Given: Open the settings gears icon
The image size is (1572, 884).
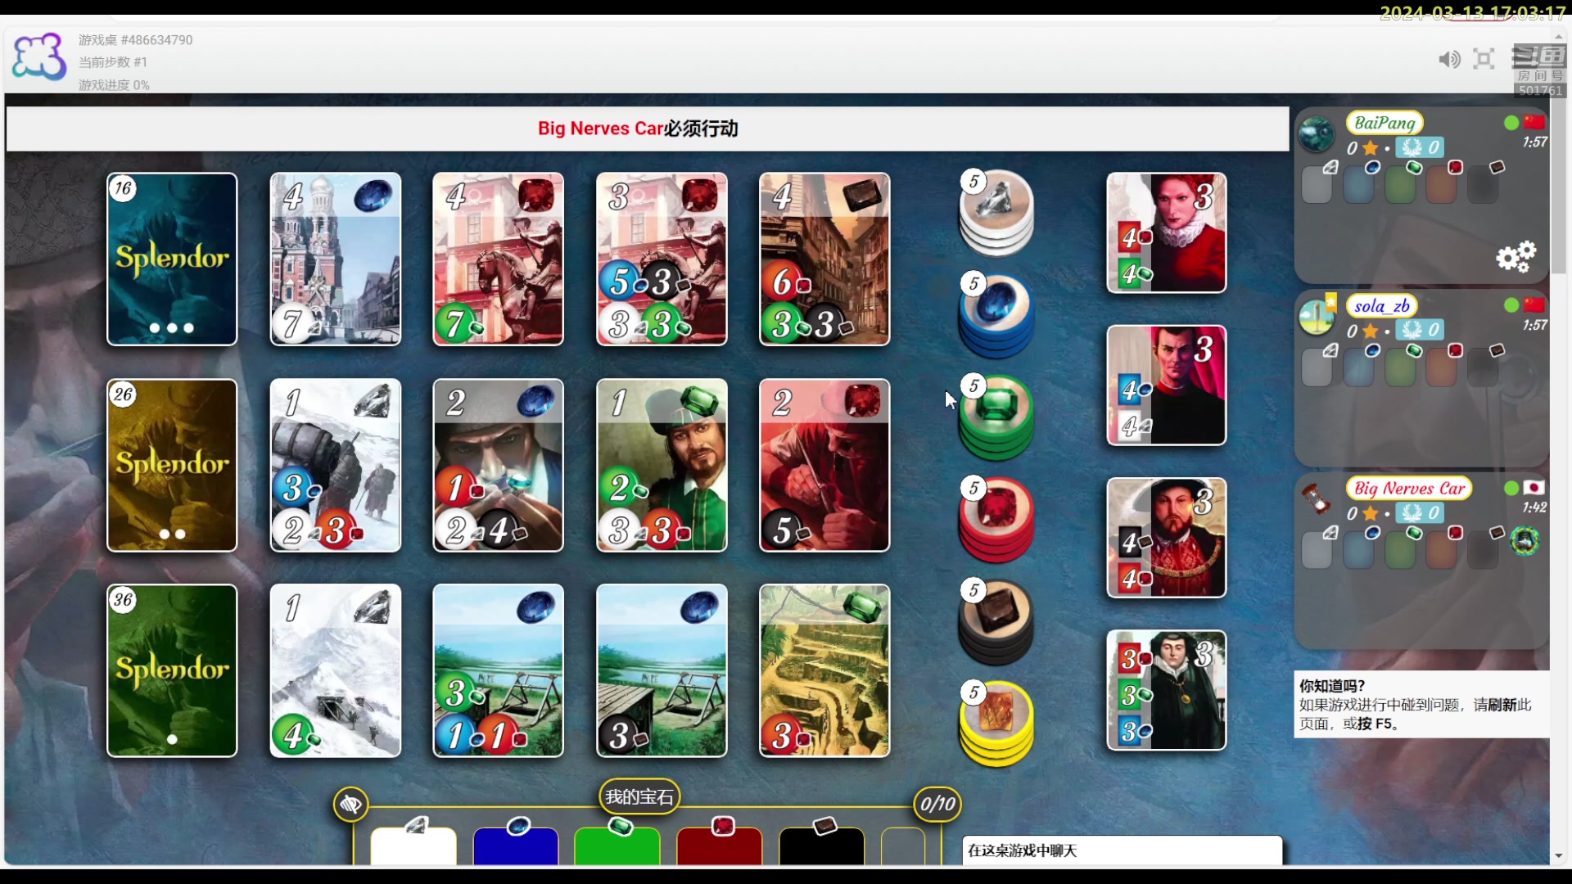Looking at the screenshot, I should [1516, 256].
